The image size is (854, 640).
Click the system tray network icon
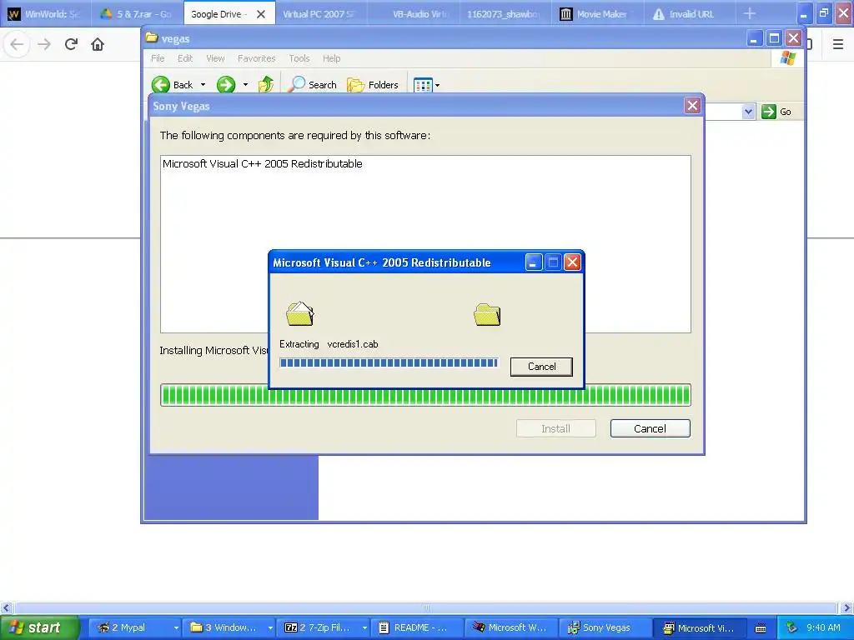pyautogui.click(x=792, y=627)
